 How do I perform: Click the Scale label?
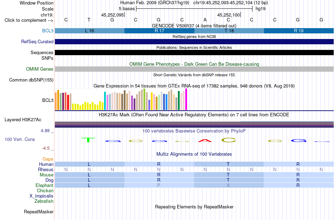47,9
